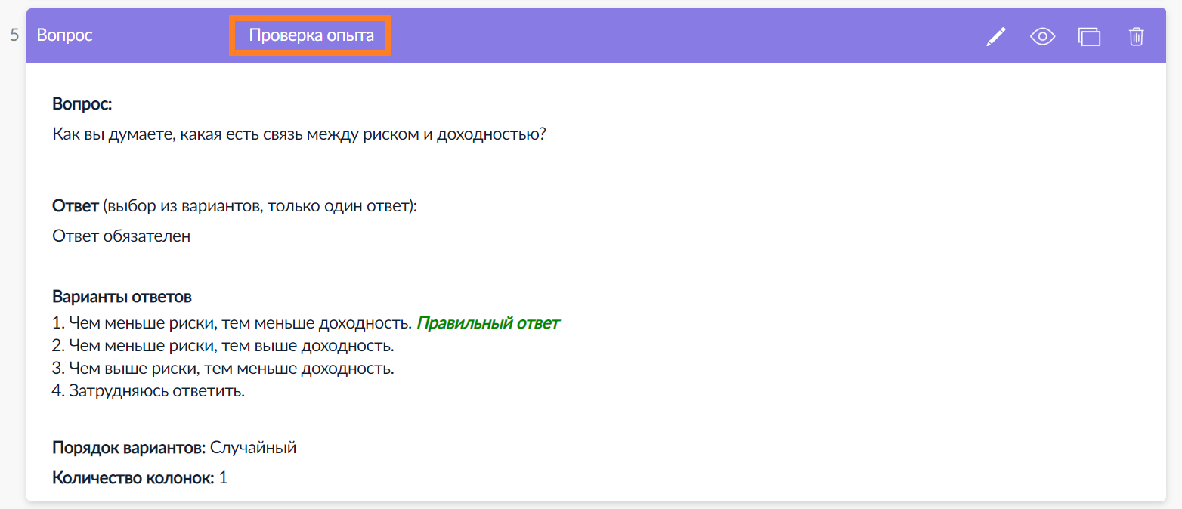Duplicate the question with the copy icon
The width and height of the screenshot is (1182, 509).
[1089, 36]
